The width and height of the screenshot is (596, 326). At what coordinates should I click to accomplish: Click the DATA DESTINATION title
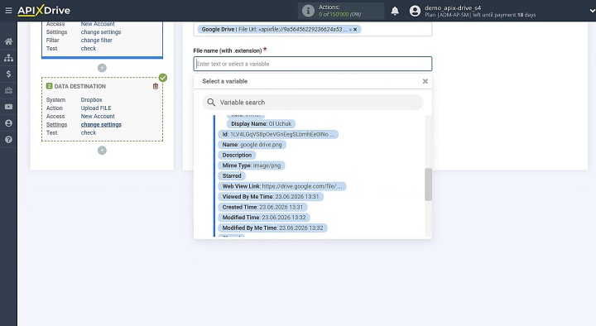point(79,86)
